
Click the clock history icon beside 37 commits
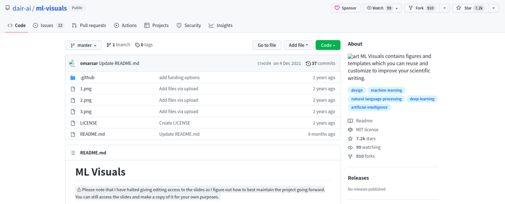[x=308, y=63]
